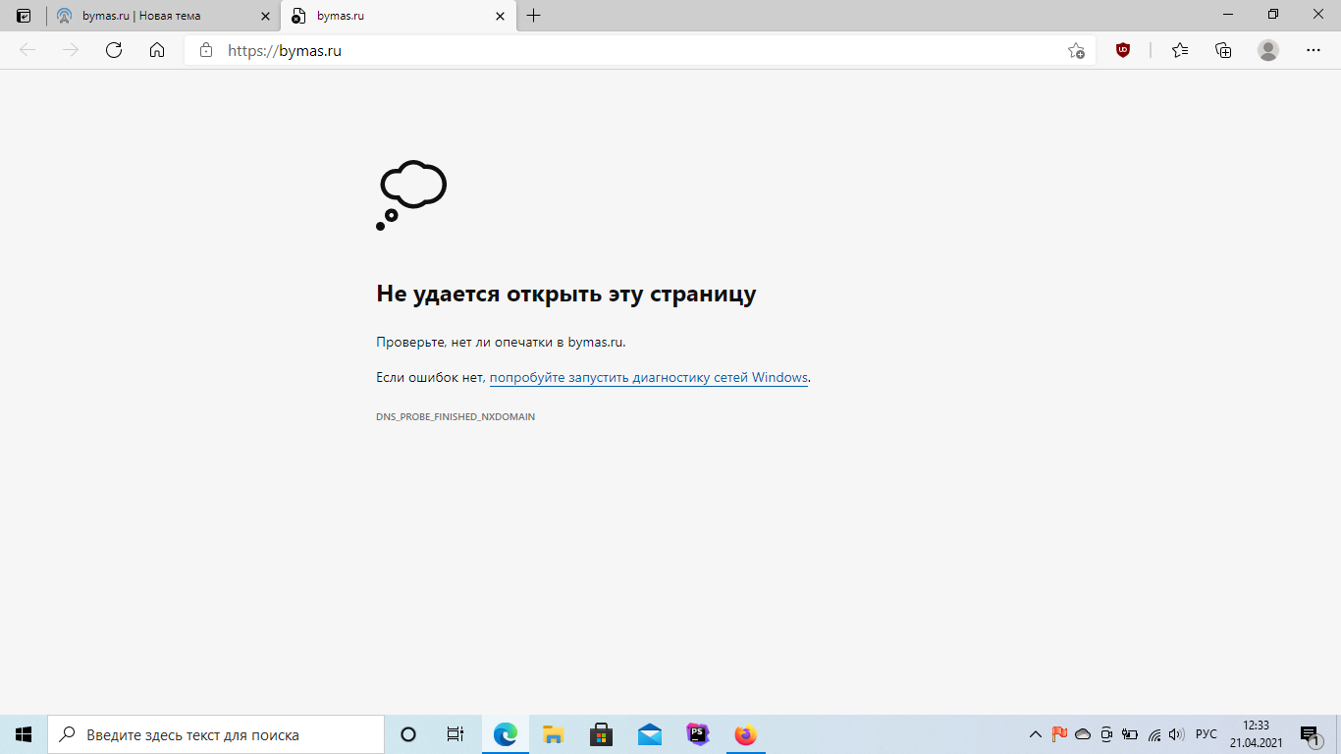Screen dimensions: 1341x754
Task: Open Edge Settings and more menu
Action: (1314, 50)
